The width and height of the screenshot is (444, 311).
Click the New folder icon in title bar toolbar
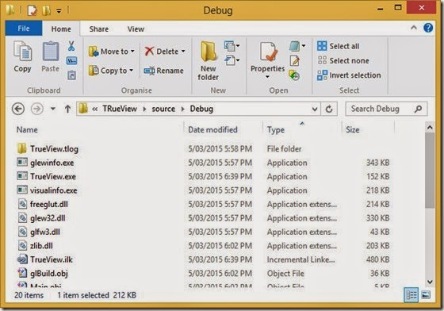coord(46,11)
